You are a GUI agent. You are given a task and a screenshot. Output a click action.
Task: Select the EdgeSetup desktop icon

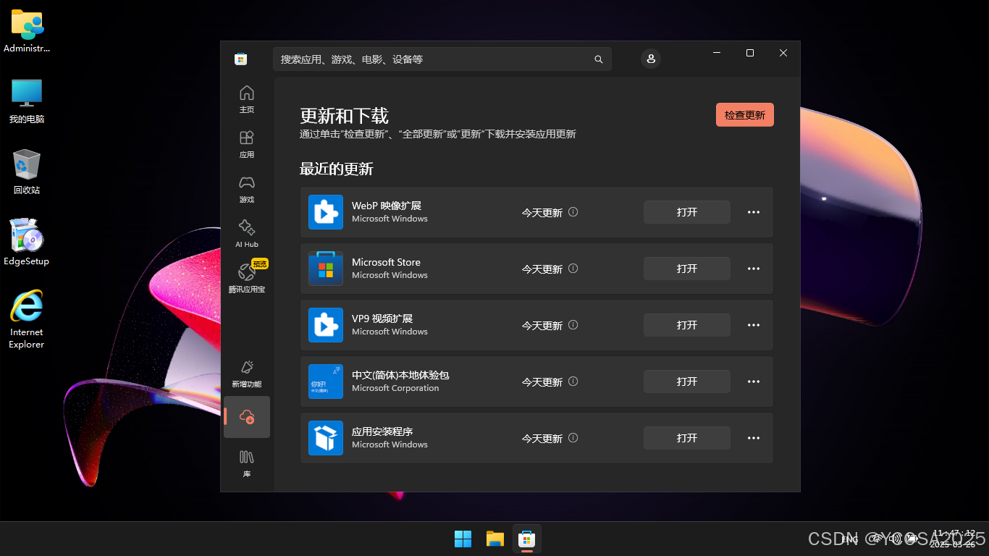point(27,243)
